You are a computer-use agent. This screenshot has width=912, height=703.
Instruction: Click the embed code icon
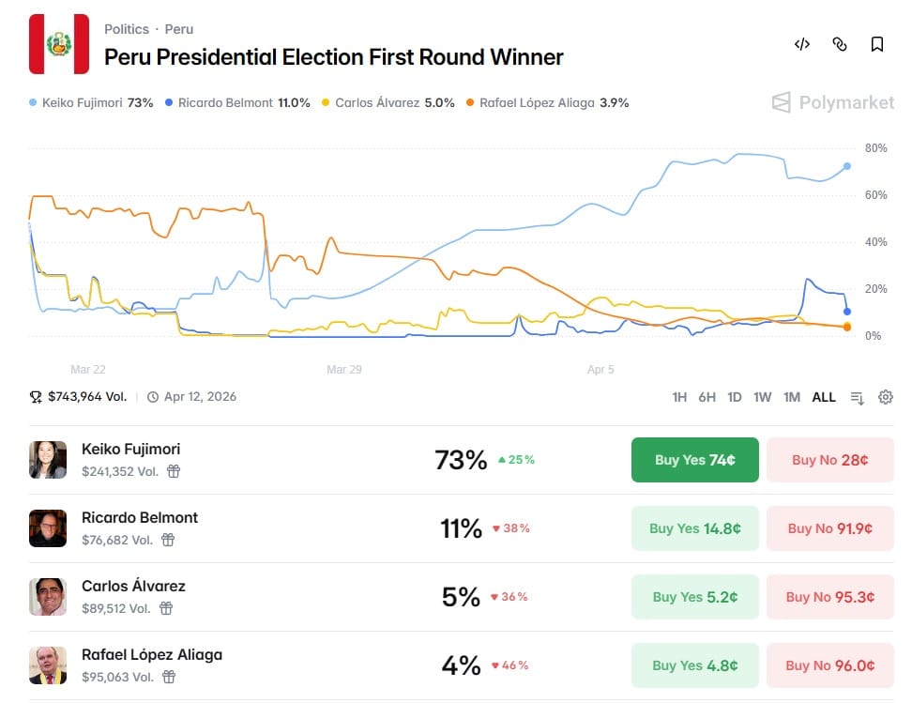coord(802,44)
